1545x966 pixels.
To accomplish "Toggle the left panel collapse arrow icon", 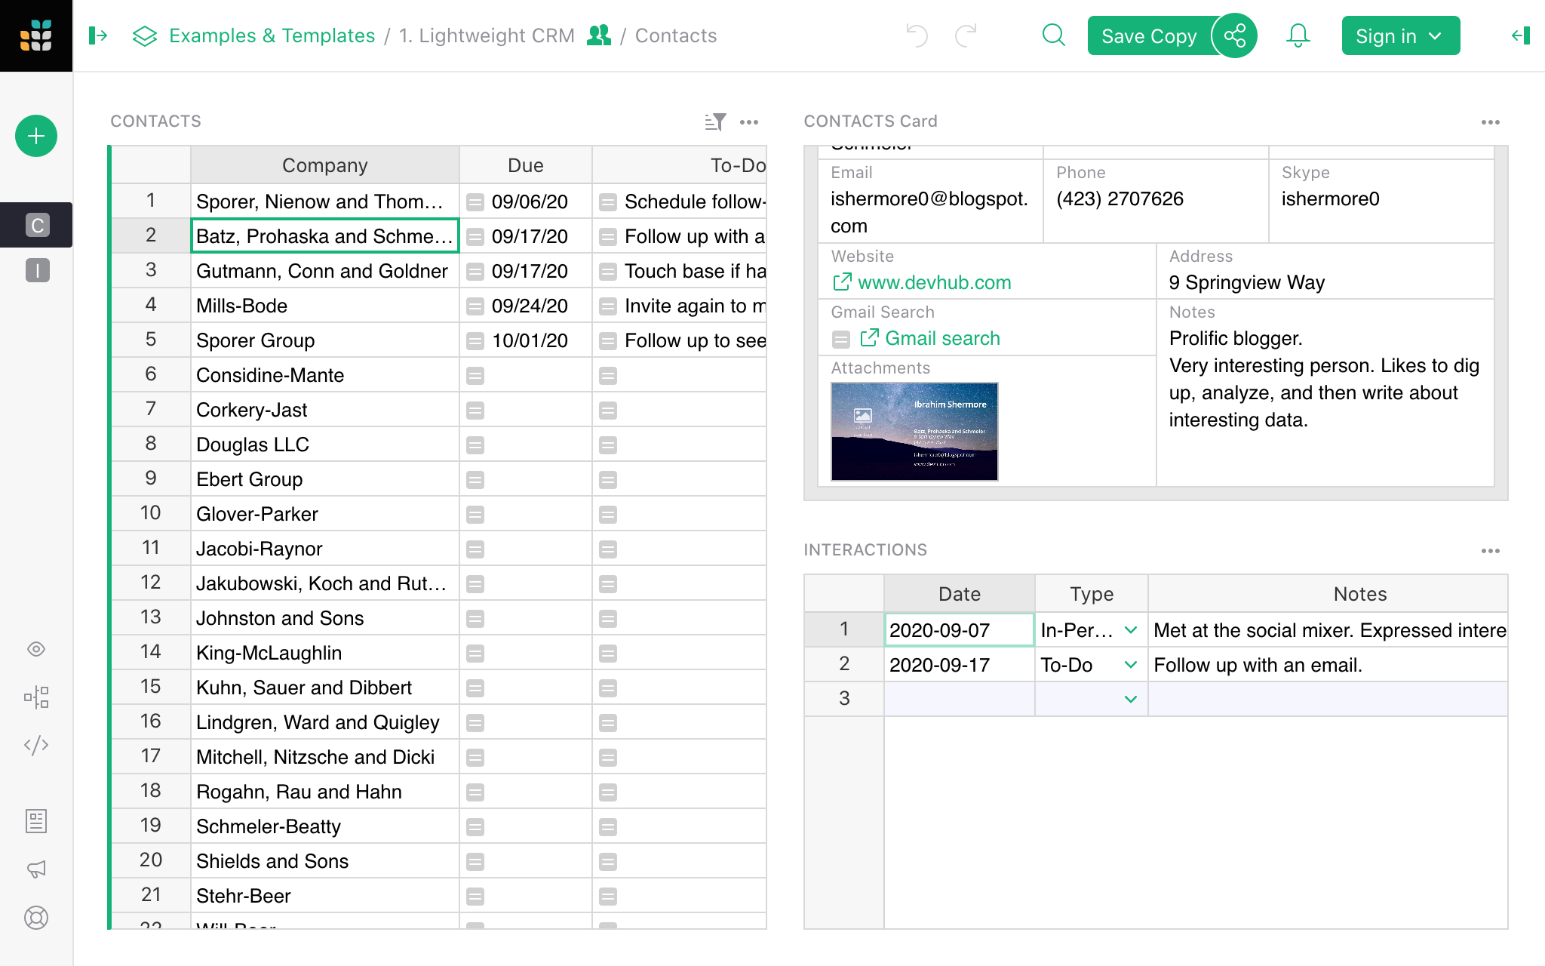I will click(x=98, y=35).
